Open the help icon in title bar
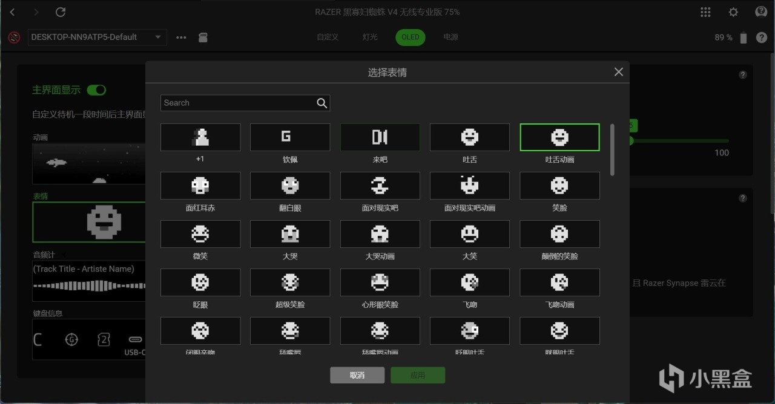This screenshot has width=775, height=404. 761,12
